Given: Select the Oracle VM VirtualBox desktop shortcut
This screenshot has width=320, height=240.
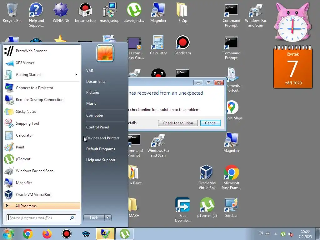Looking at the screenshot, I should [207, 177].
